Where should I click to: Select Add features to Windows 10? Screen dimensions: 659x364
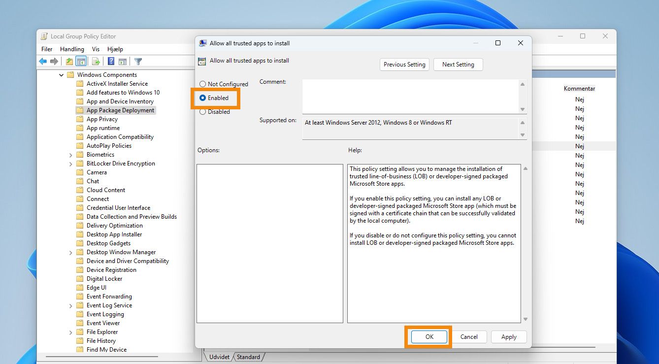pyautogui.click(x=123, y=93)
